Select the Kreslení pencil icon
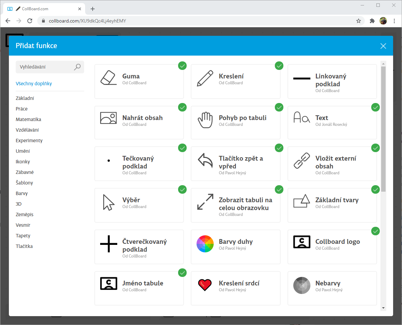402x325 pixels. [x=205, y=78]
